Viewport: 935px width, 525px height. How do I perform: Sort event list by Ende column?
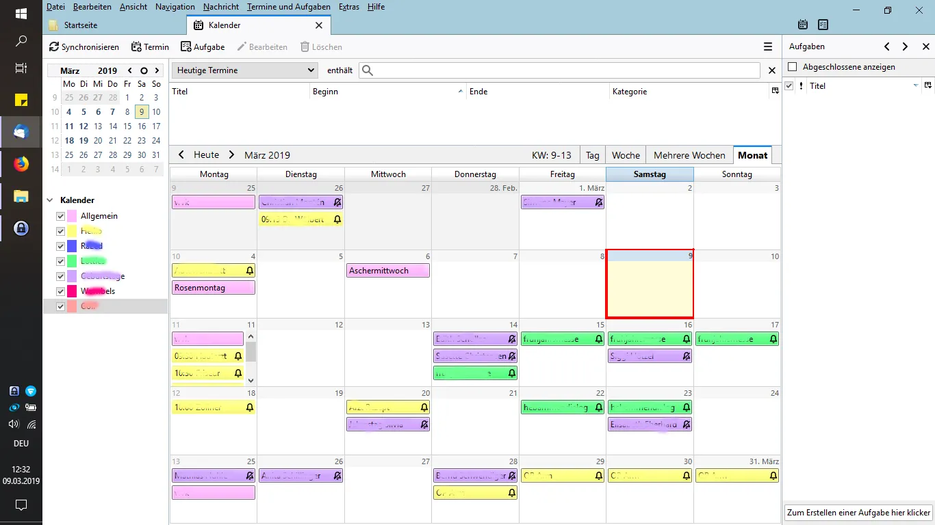click(x=538, y=91)
